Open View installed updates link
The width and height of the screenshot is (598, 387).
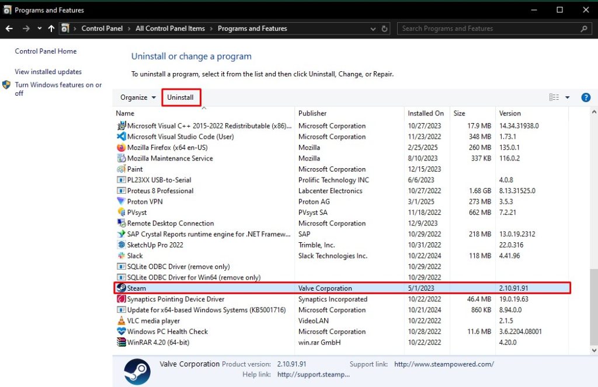pos(48,72)
